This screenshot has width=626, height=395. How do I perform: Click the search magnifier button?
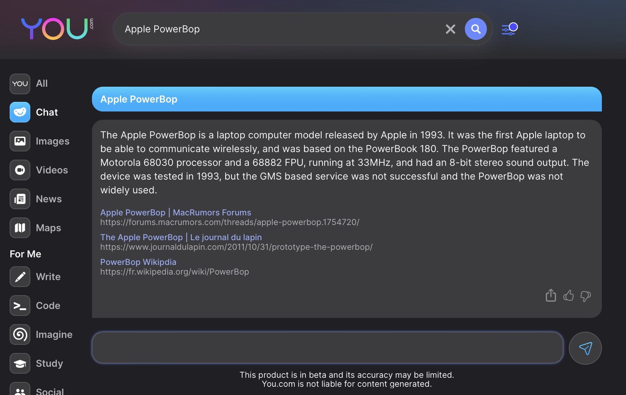[x=475, y=29]
